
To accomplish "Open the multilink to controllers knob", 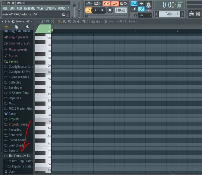I will 148,5.
